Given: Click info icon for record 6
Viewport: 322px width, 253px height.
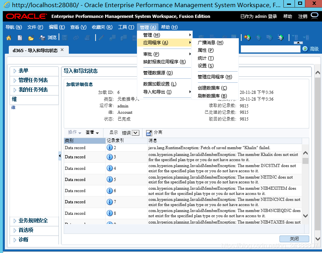Looking at the screenshot, I should pyautogui.click(x=110, y=191).
